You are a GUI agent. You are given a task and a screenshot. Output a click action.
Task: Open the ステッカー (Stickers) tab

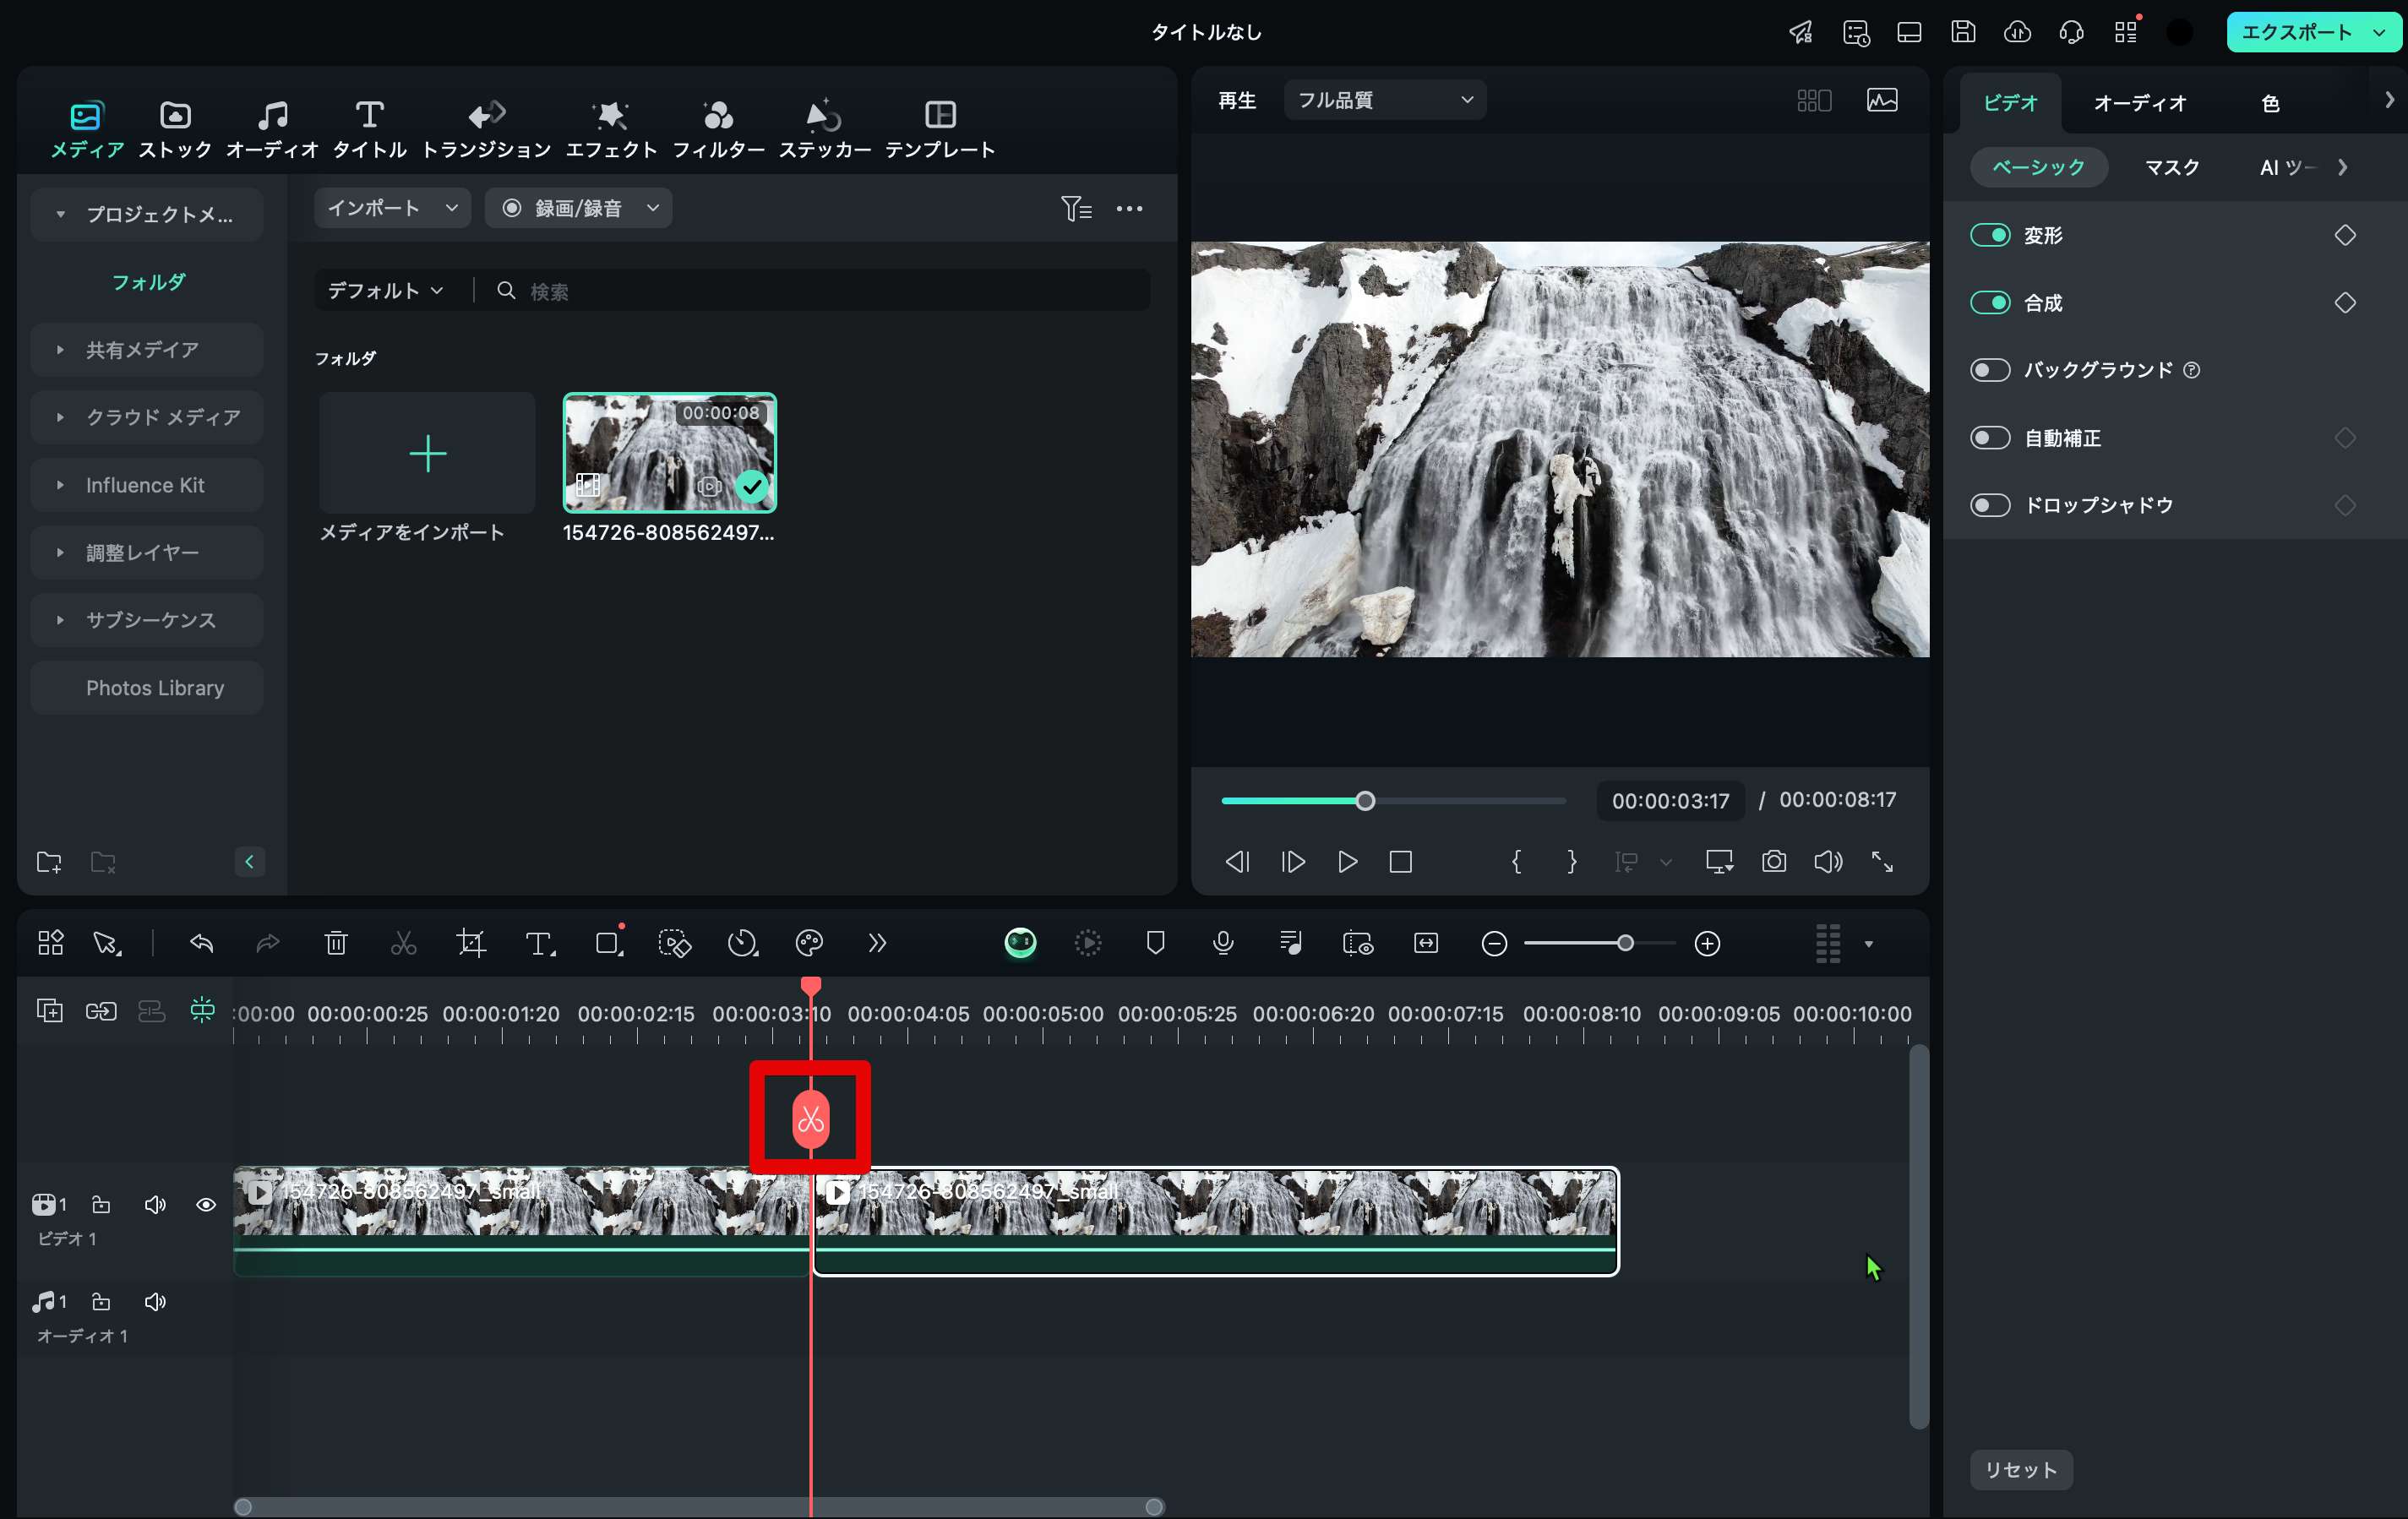pos(824,130)
